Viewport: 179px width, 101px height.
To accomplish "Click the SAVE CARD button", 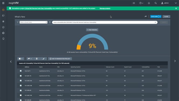I will [154, 16].
